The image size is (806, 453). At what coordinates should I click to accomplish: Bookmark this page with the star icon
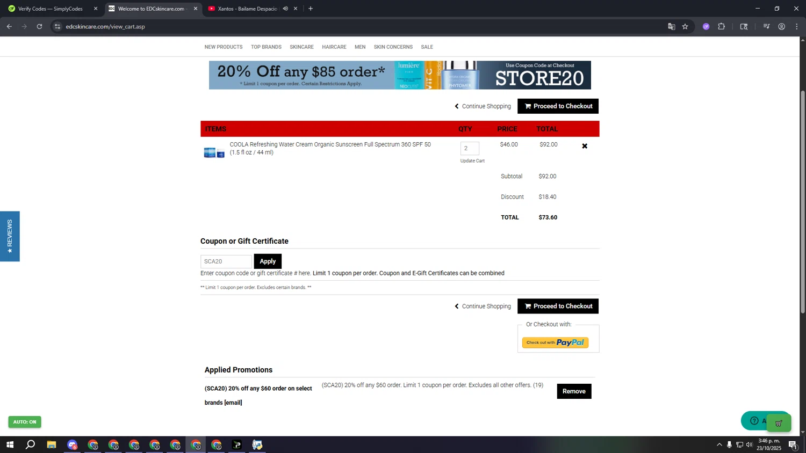(x=685, y=26)
